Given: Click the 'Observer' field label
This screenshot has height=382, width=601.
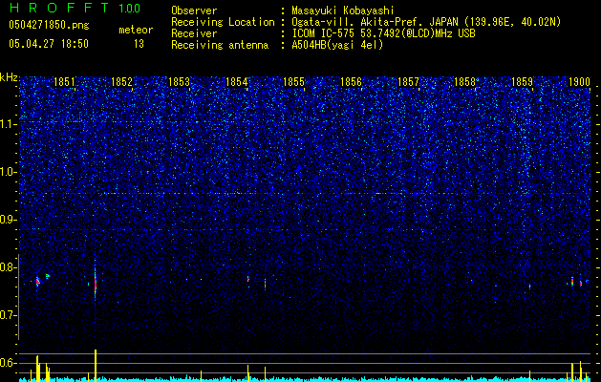Looking at the screenshot, I should click(194, 11).
